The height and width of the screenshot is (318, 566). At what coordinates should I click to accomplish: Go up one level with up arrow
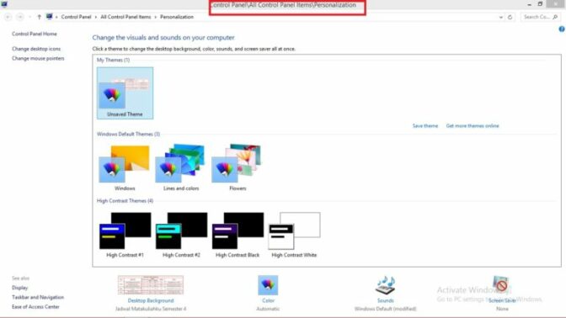[x=39, y=17]
